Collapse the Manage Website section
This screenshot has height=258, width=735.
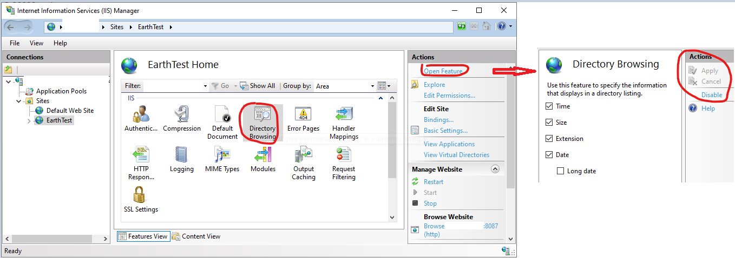click(495, 169)
